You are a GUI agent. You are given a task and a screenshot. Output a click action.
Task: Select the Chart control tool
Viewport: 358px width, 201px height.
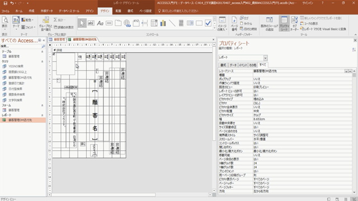(x=163, y=23)
